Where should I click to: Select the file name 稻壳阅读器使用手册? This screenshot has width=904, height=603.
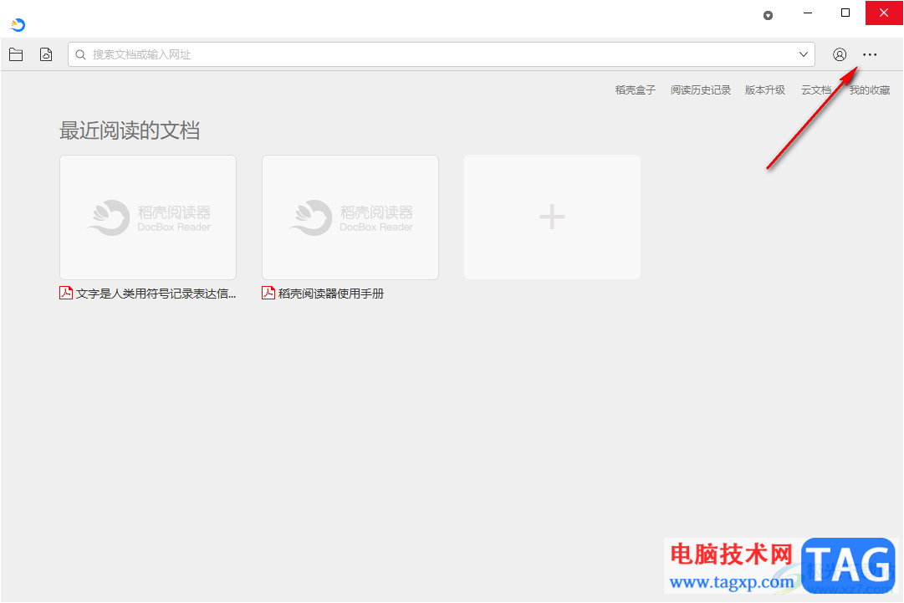click(331, 294)
